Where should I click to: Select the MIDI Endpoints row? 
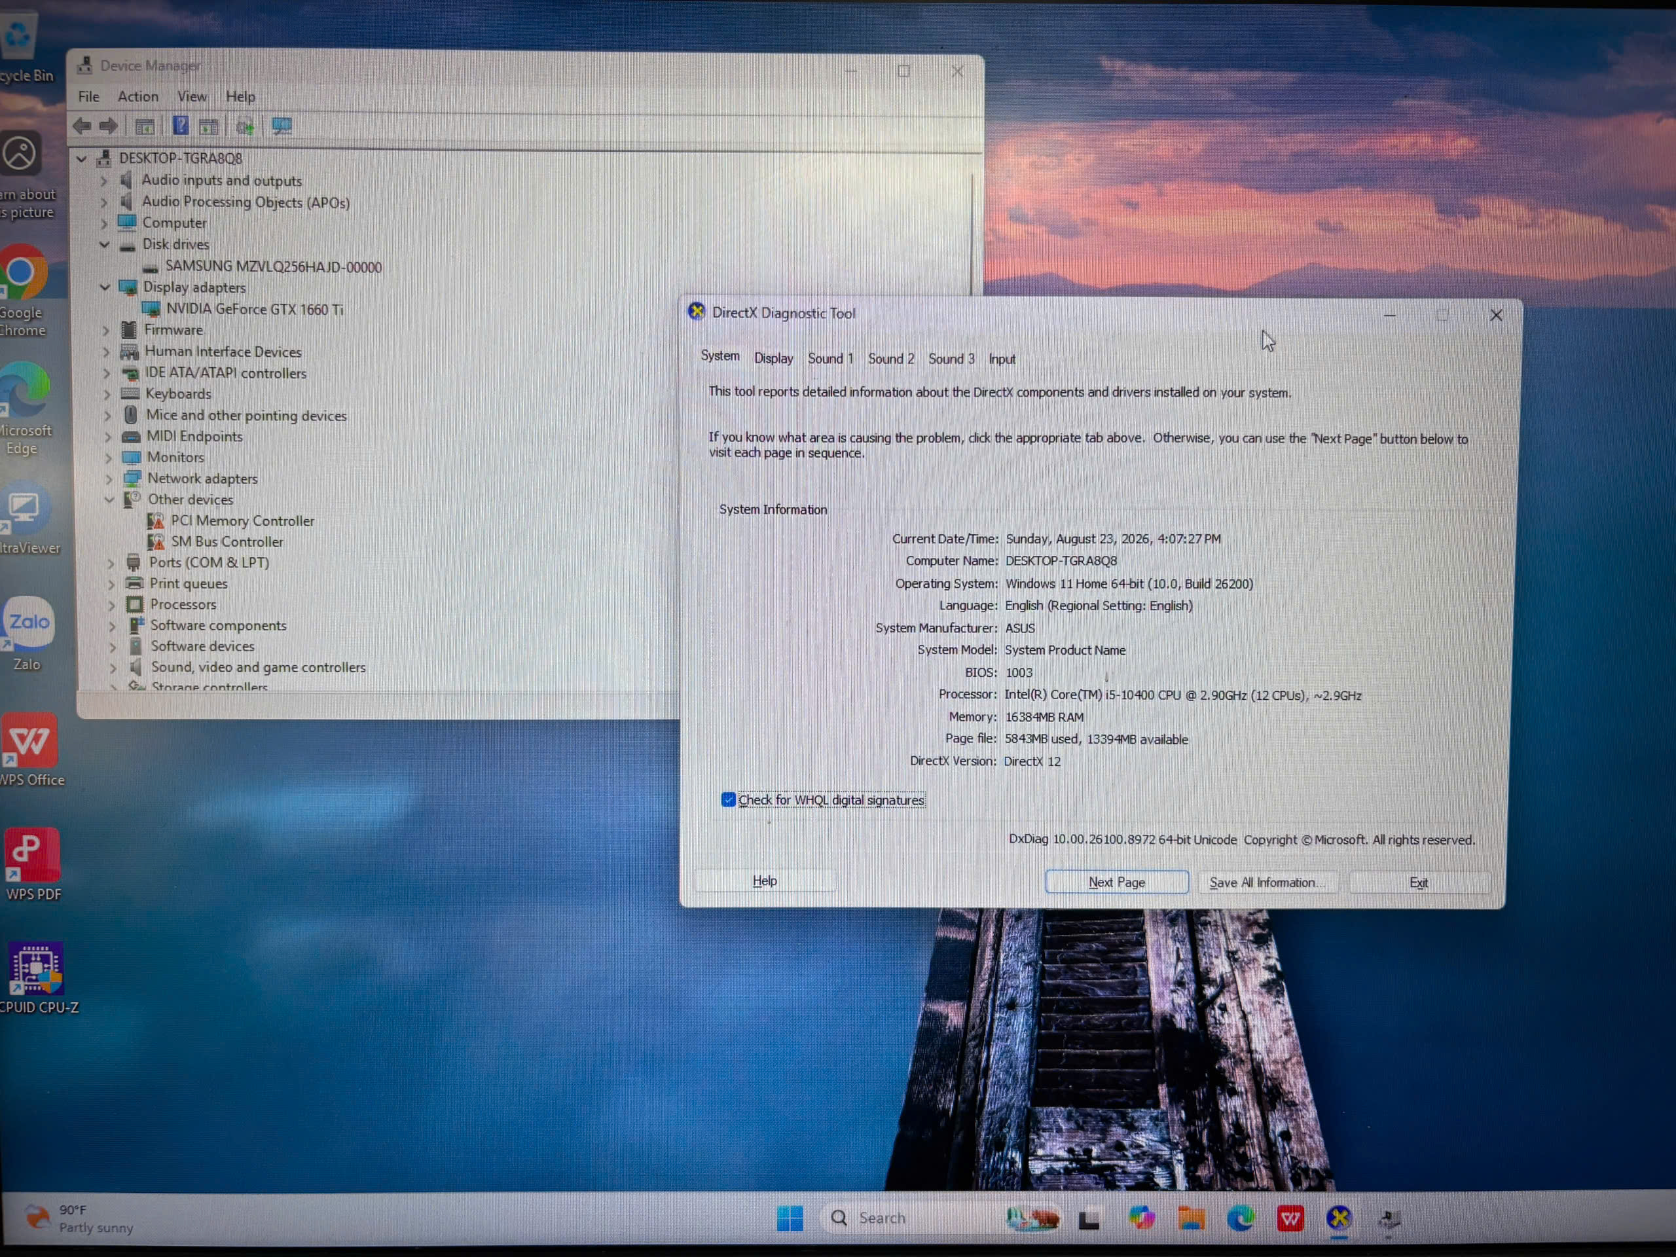click(183, 437)
